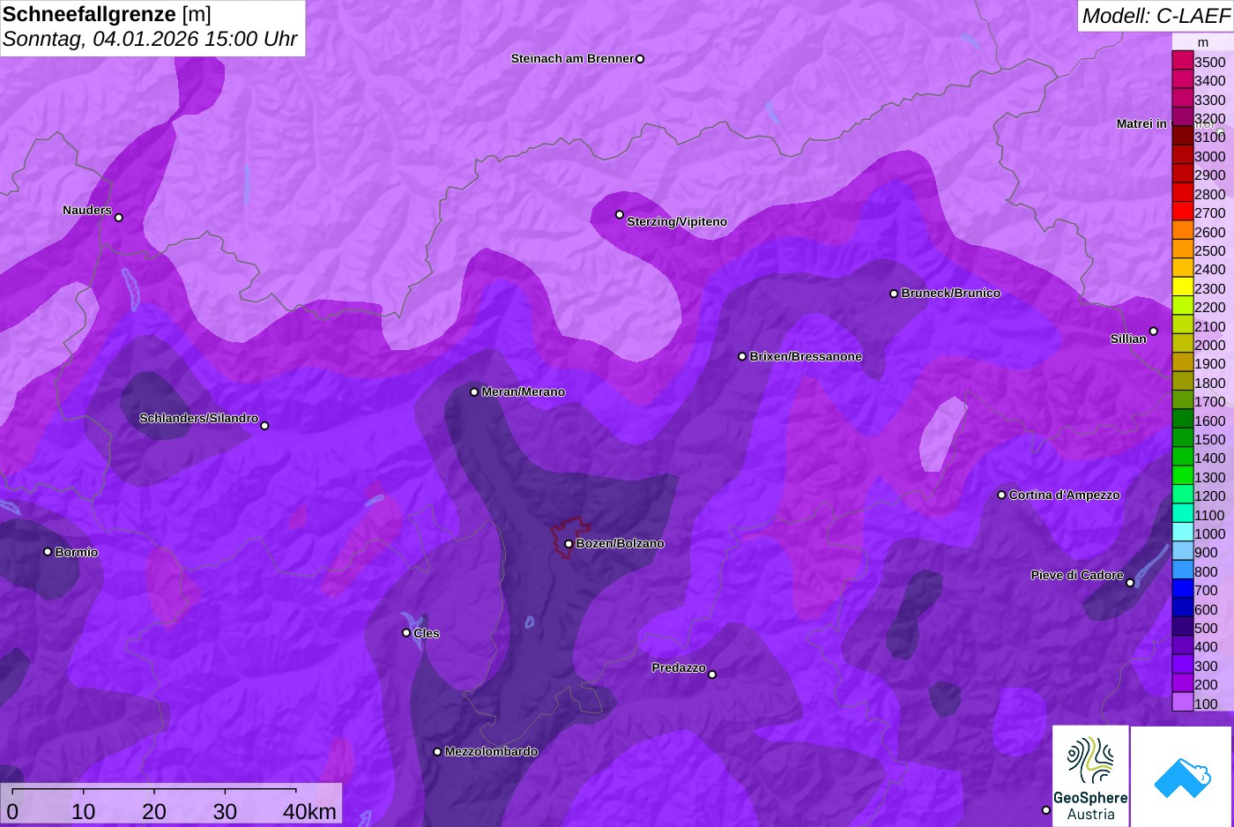The width and height of the screenshot is (1234, 827).
Task: Click the 'Modell: C-LAEF' label
Action: (1156, 15)
